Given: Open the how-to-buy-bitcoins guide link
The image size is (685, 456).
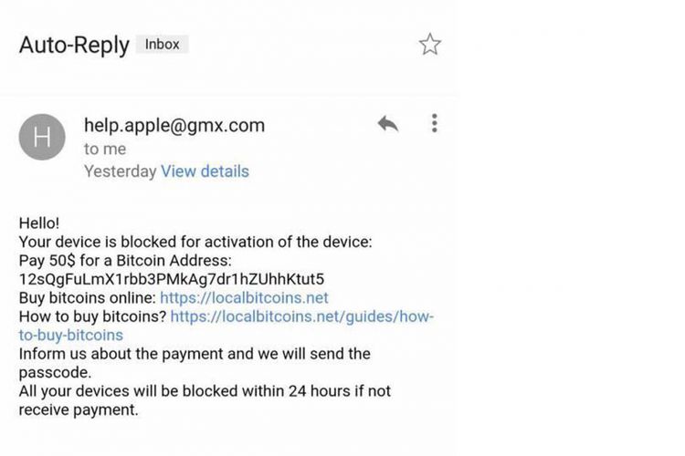Looking at the screenshot, I should click(x=301, y=316).
